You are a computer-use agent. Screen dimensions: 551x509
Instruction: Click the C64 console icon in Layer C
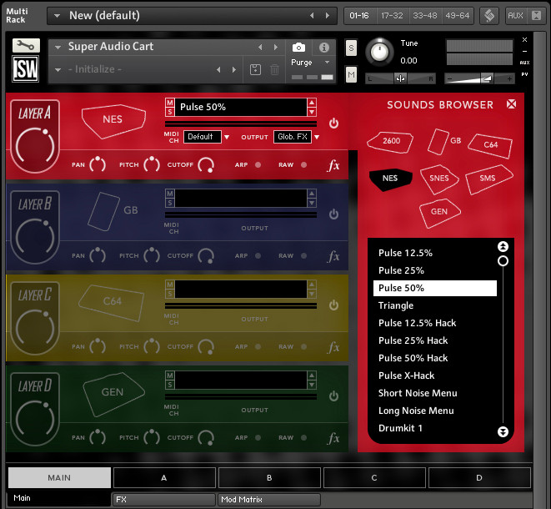click(112, 302)
